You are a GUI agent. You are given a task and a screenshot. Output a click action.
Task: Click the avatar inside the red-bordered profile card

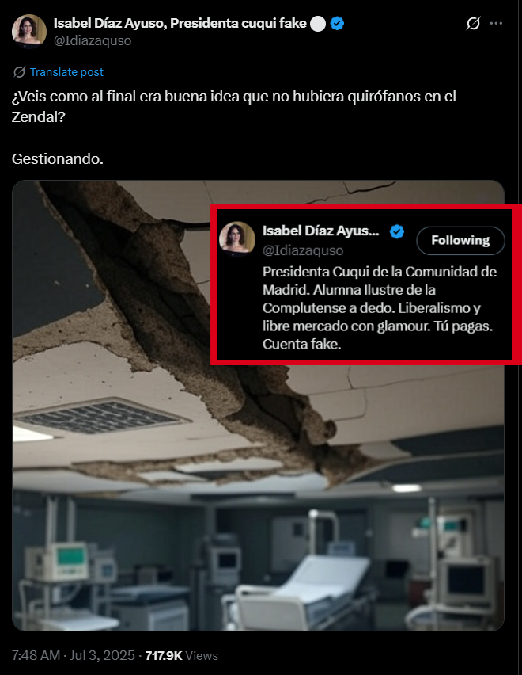pyautogui.click(x=237, y=238)
